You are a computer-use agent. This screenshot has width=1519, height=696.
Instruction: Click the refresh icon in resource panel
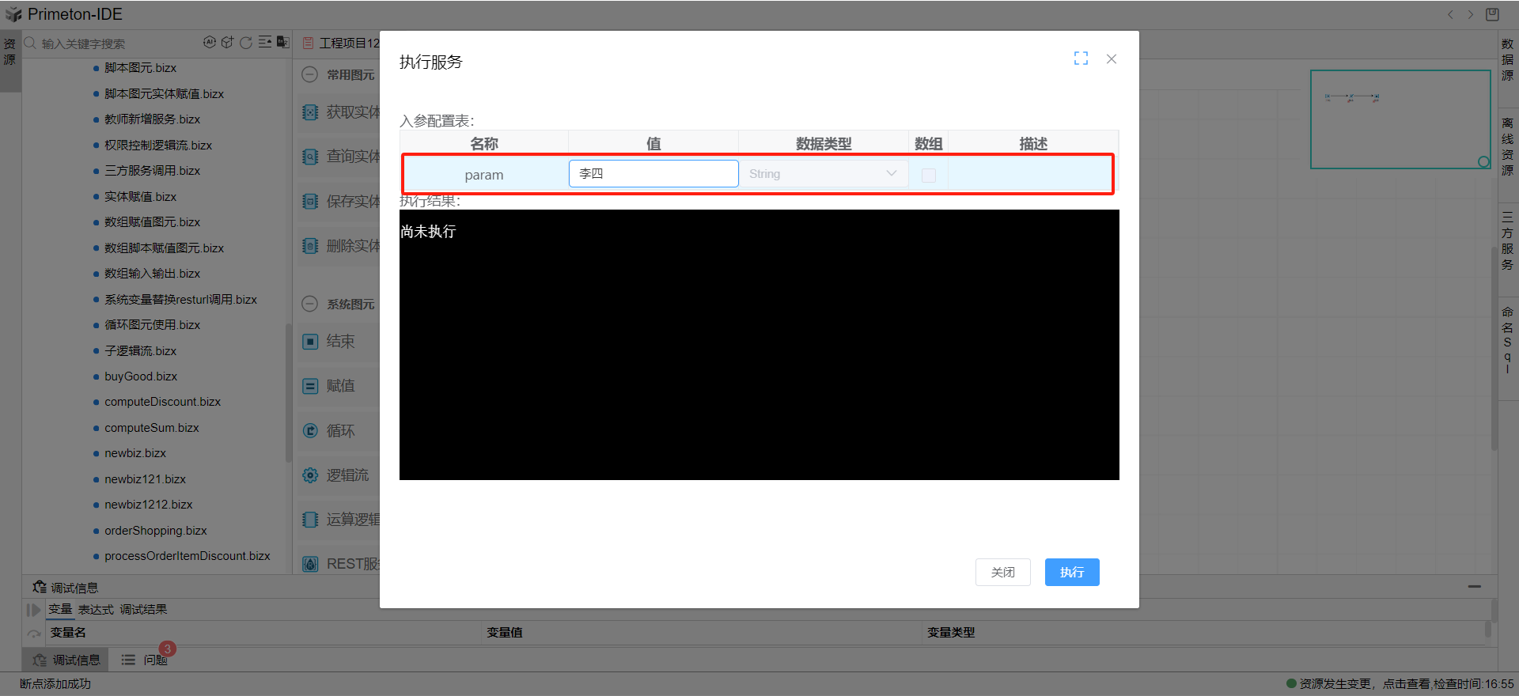[x=246, y=43]
